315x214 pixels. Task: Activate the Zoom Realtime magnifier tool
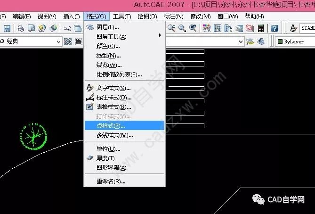171,28
